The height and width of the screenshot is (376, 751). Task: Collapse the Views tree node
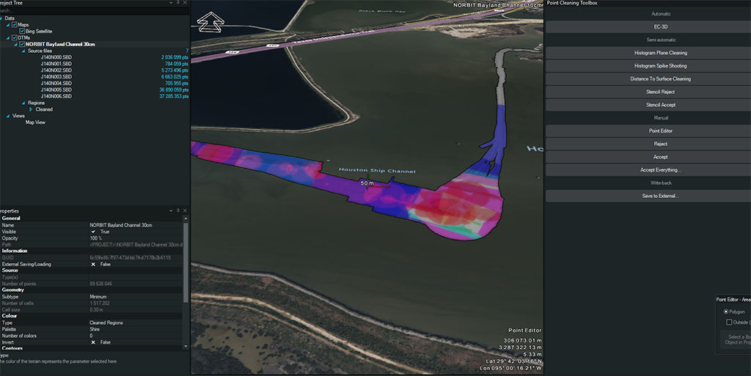7,116
